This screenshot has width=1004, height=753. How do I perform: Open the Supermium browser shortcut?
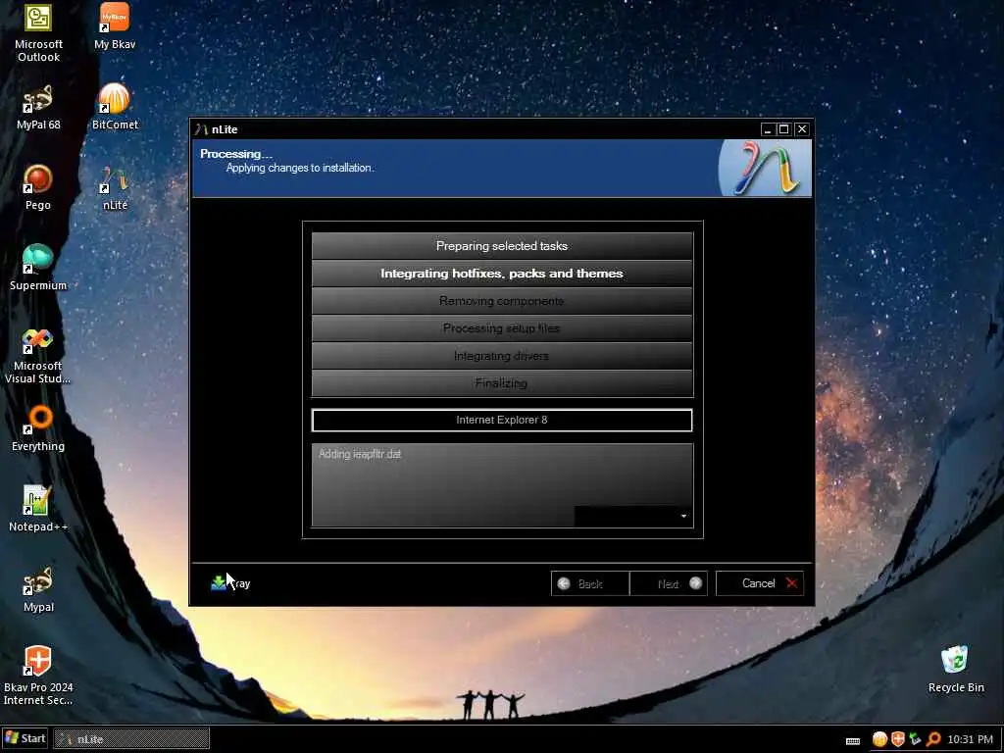coord(38,268)
